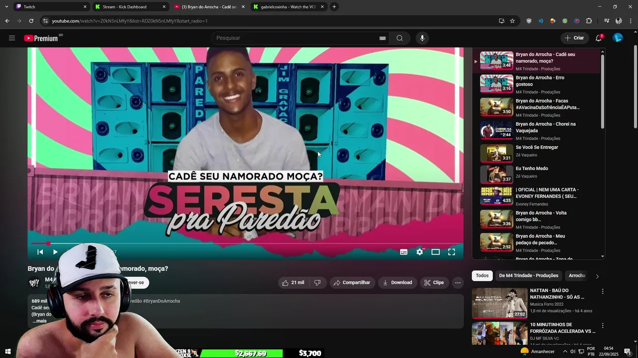
Task: Open the on-screen keyboard in the search box
Action: point(382,38)
